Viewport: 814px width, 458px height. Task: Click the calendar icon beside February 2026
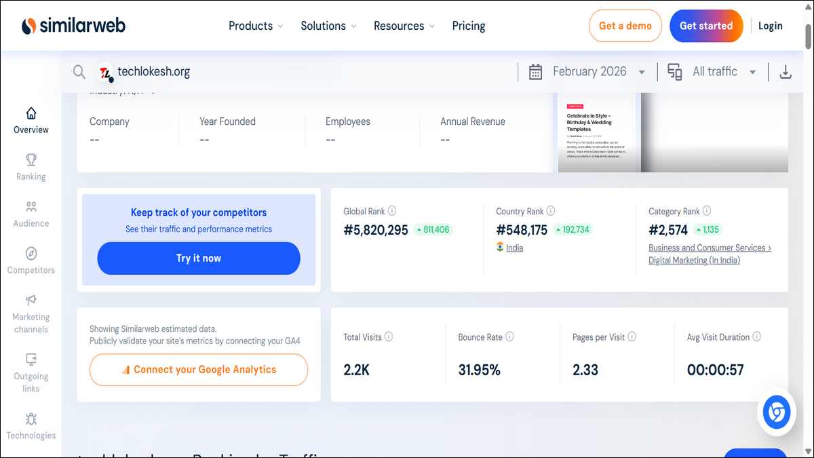point(535,72)
